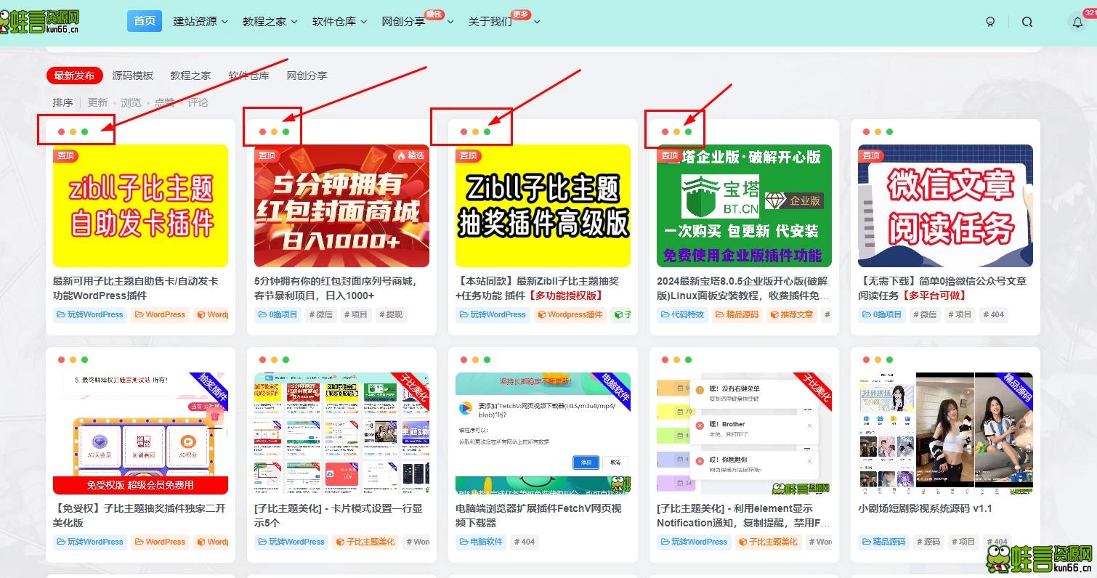
Task: Open post title [子比主题美化] - 卡片模式设置一行显示5个
Action: [x=339, y=516]
